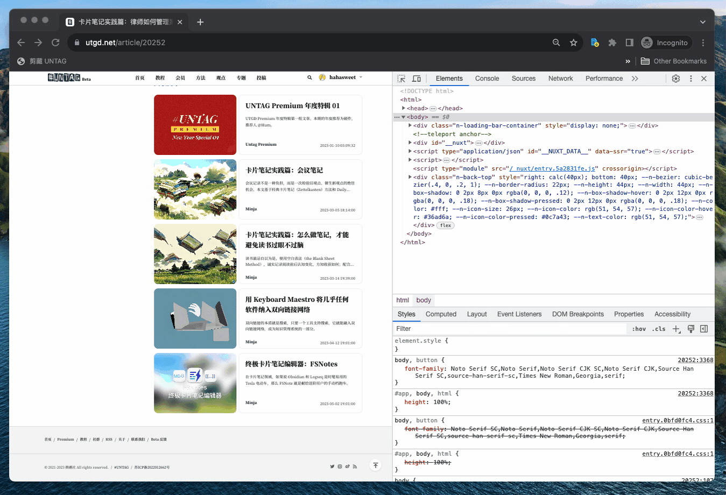
Task: Open the Computed styles tab
Action: pyautogui.click(x=441, y=314)
